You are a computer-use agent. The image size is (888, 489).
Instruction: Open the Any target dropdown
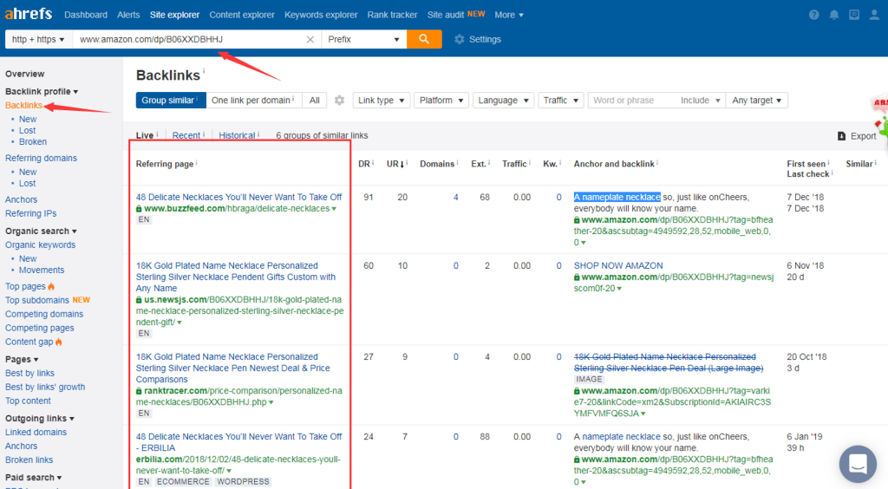click(756, 101)
